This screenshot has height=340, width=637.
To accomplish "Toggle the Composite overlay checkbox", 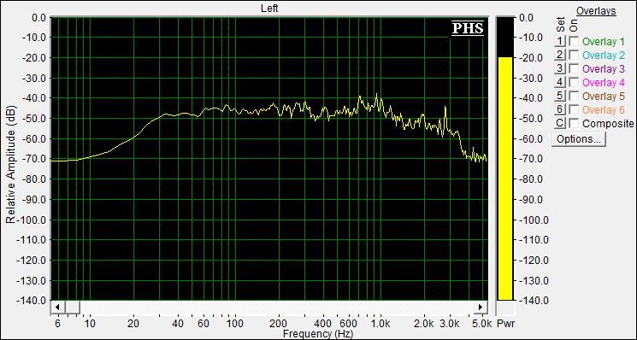I will (574, 123).
